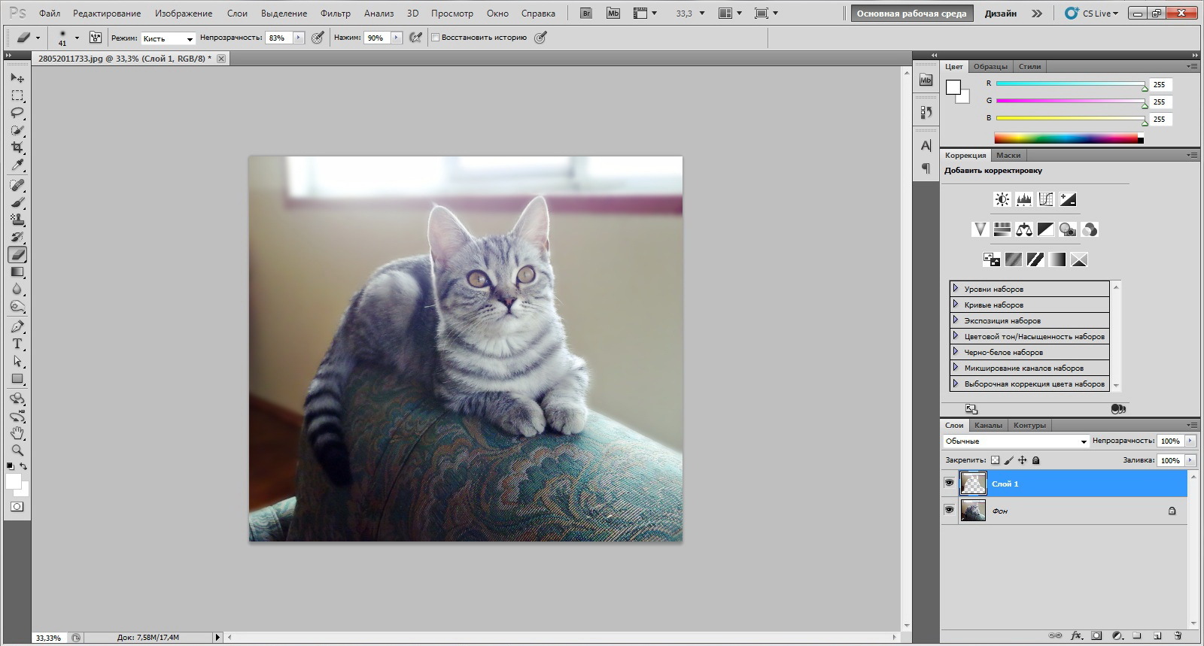Pick color from spectrum ramp
The width and height of the screenshot is (1204, 646).
click(1069, 138)
